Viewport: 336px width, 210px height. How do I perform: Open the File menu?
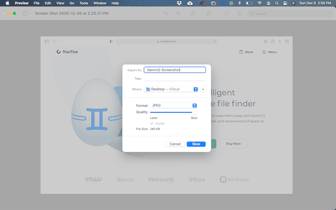point(36,3)
